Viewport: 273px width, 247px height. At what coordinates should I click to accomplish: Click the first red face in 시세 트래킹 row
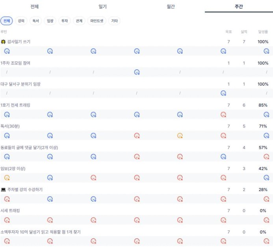click(x=7, y=220)
